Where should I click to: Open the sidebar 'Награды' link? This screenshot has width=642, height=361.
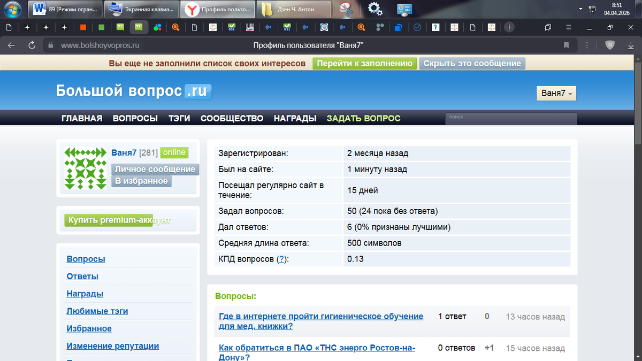point(85,294)
